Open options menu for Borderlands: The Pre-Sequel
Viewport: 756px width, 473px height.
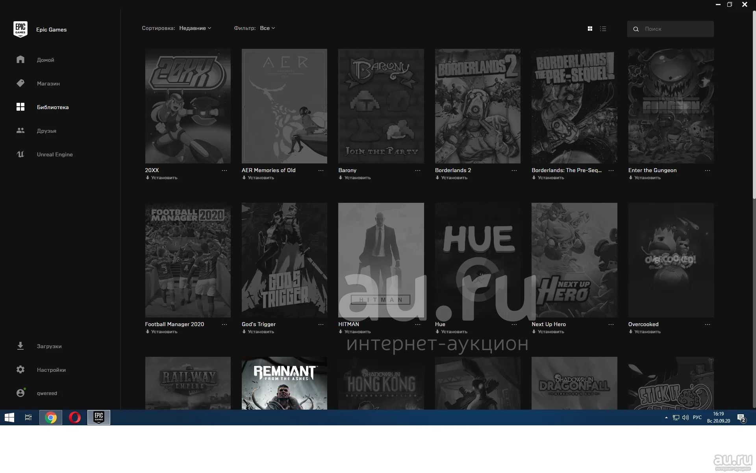point(611,171)
